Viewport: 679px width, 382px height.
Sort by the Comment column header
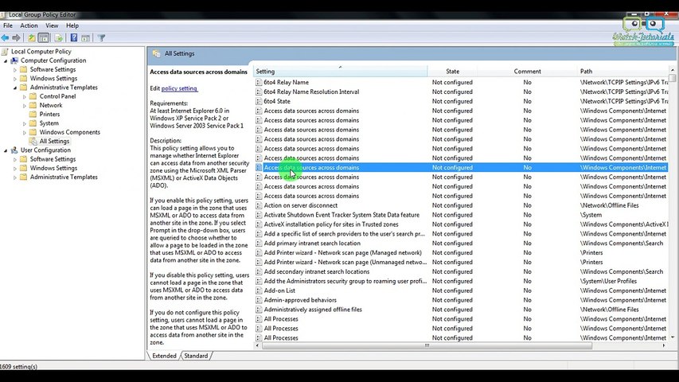click(x=527, y=72)
